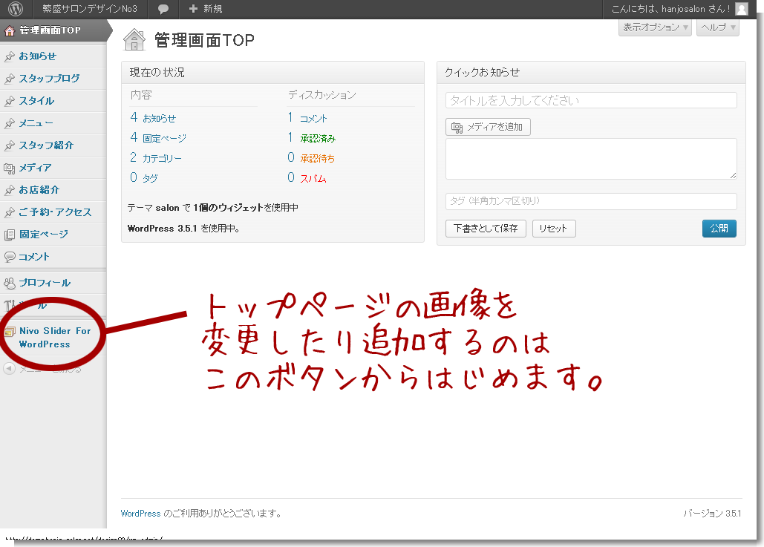Click the comments (コメント) sidebar icon
The height and width of the screenshot is (547, 764).
[10, 257]
